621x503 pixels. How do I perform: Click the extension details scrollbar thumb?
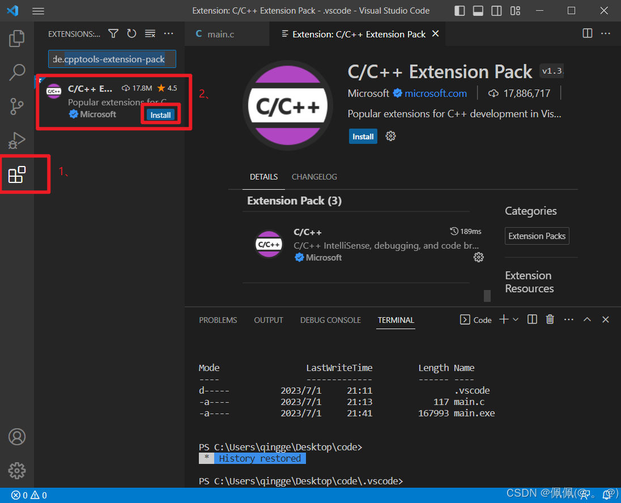click(487, 296)
